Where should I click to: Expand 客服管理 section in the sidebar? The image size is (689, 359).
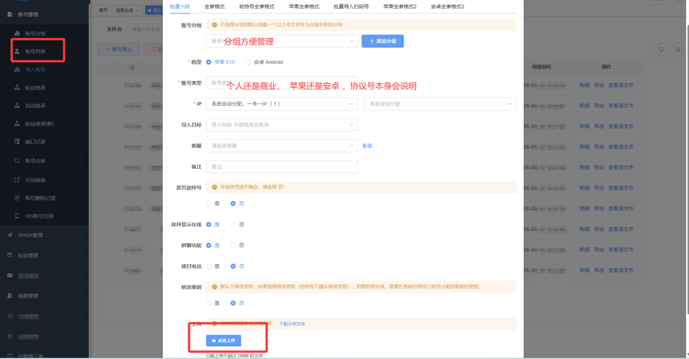point(79,296)
